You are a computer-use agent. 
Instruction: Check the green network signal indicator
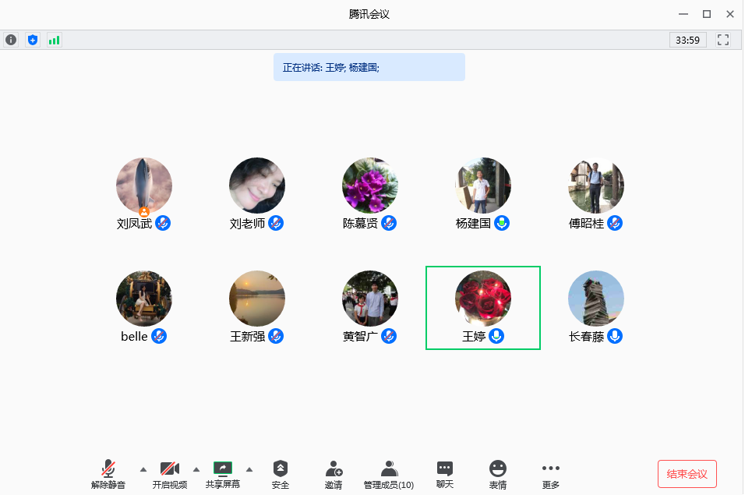tap(53, 40)
